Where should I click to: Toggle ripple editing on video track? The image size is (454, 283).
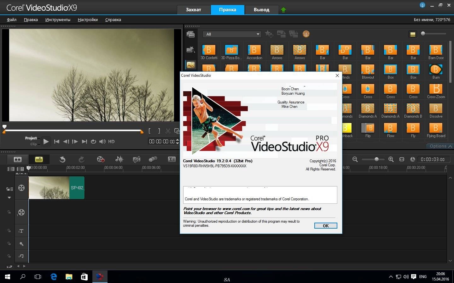[9, 189]
